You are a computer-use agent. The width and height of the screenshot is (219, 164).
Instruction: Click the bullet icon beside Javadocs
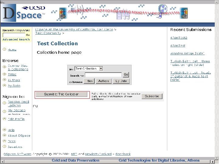5,146
